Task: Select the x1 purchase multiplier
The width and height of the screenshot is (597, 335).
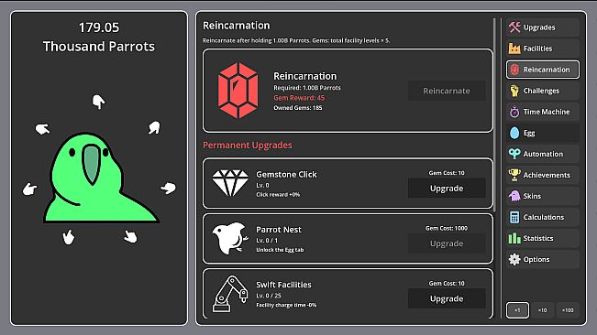Action: 517,310
